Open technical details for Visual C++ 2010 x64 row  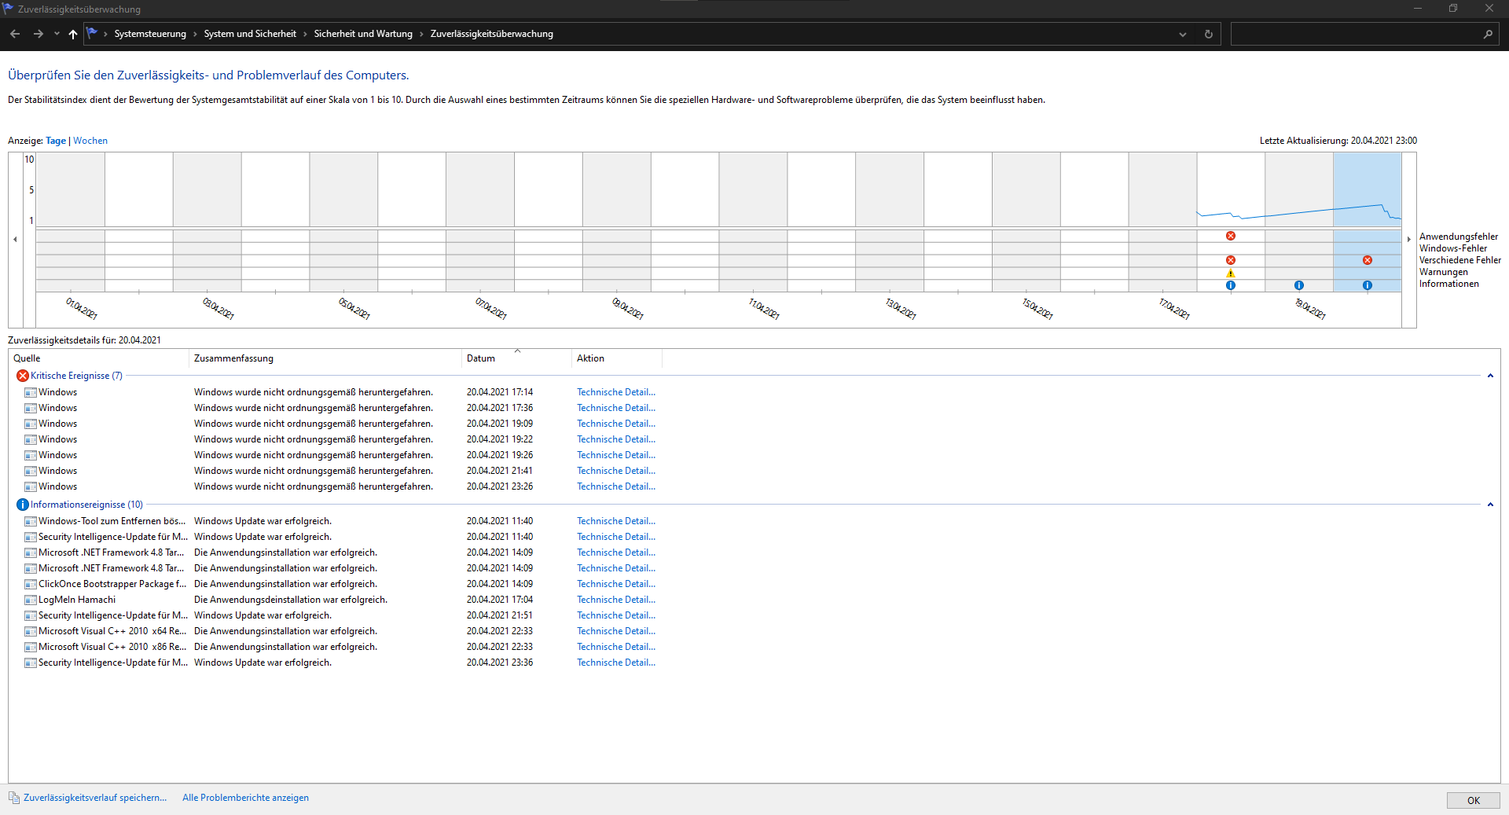click(x=615, y=631)
